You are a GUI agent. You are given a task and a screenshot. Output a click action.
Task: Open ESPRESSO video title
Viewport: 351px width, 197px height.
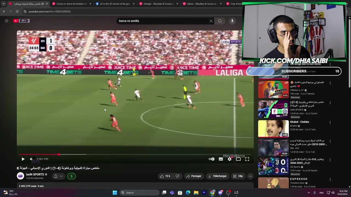(299, 179)
